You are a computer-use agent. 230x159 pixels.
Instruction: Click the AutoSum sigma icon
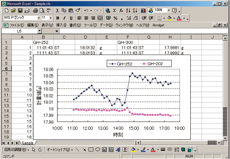[115, 11]
